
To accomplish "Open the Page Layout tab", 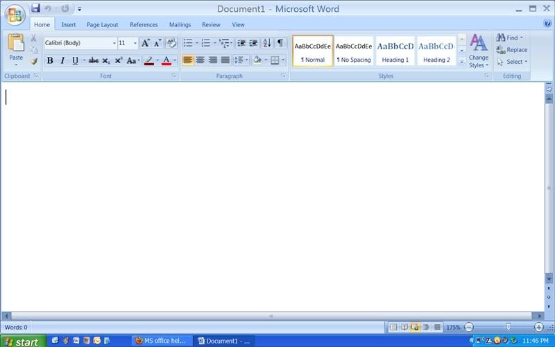I will (102, 25).
